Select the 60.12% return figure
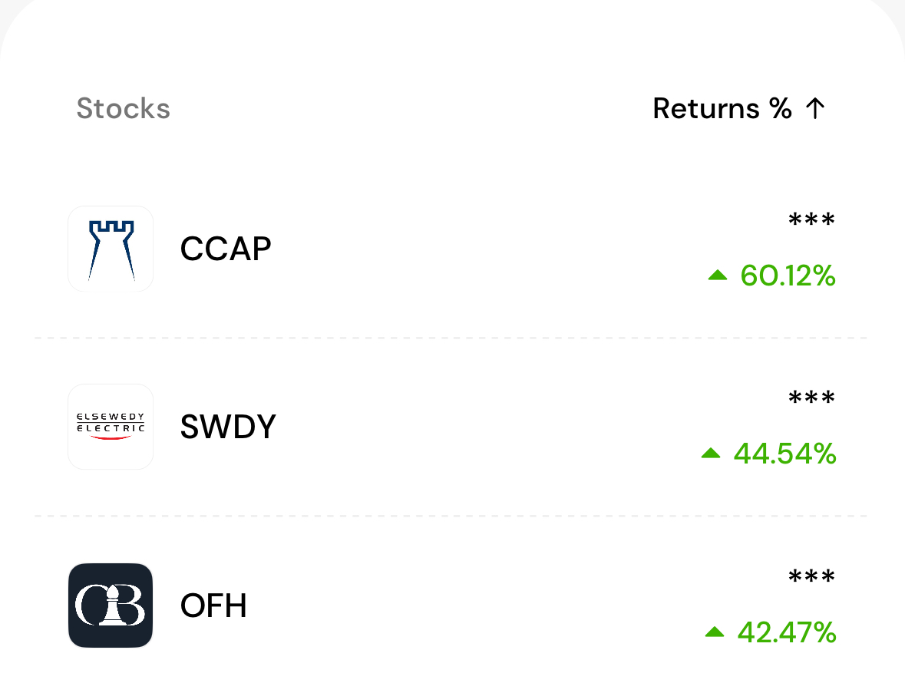The width and height of the screenshot is (905, 683). (788, 276)
